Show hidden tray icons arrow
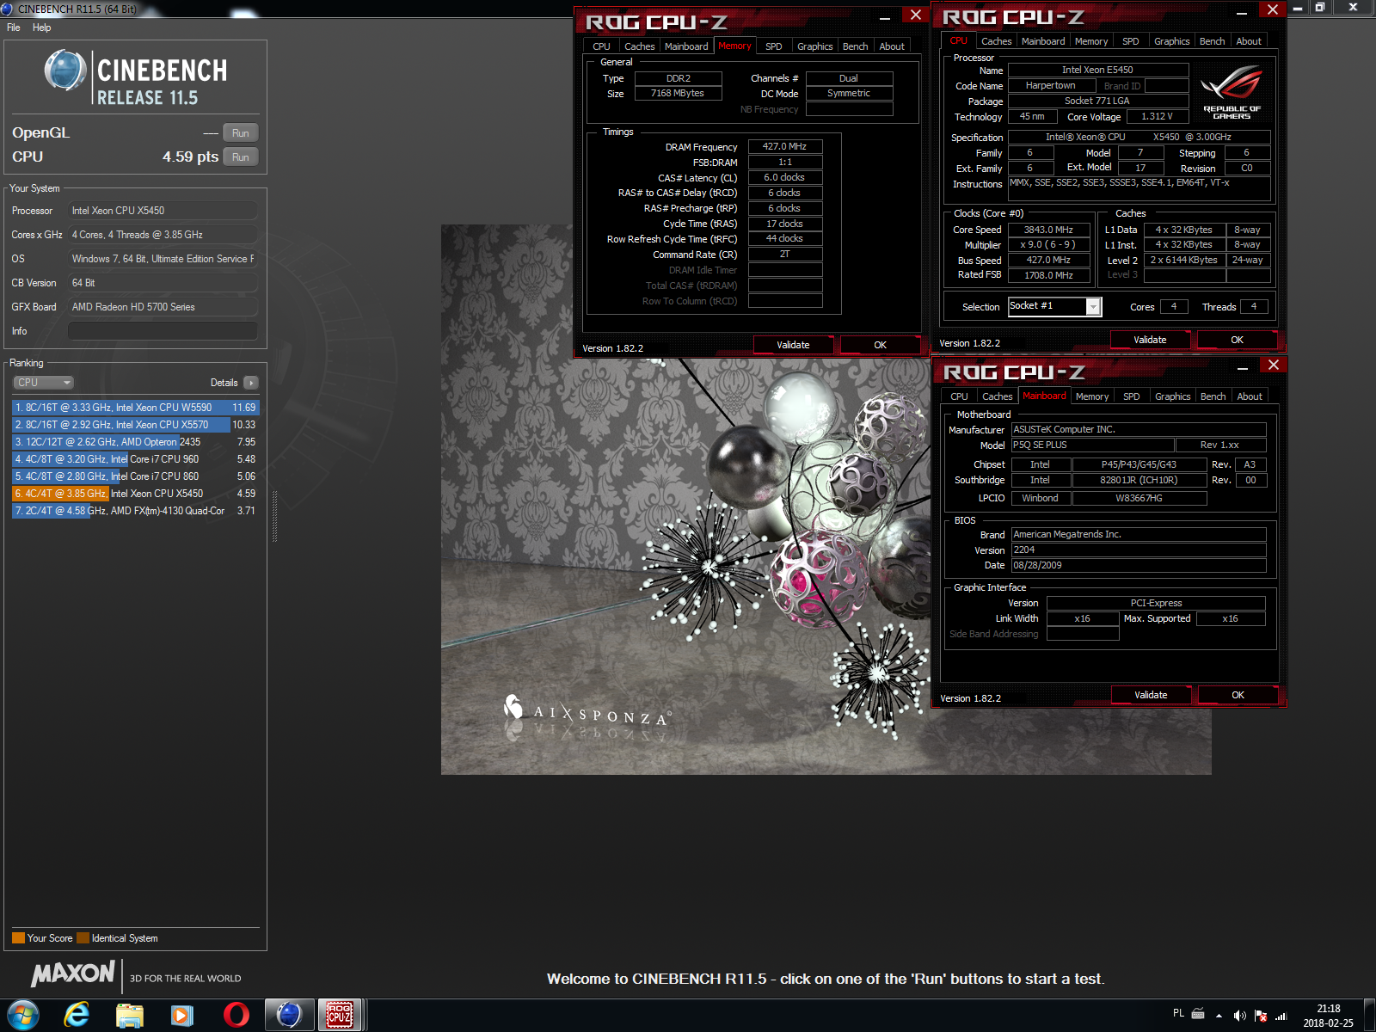 pyautogui.click(x=1219, y=1016)
